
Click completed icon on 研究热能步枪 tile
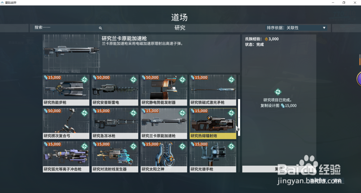pyautogui.click(x=84, y=80)
